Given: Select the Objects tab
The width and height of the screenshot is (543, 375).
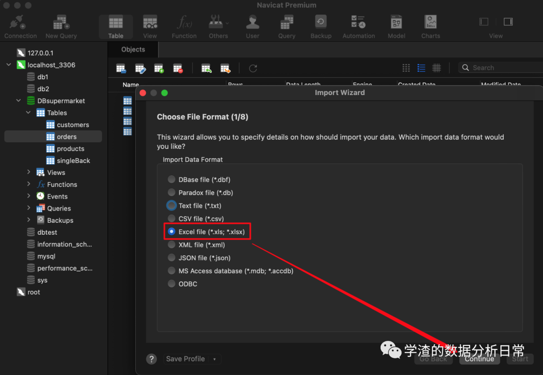Looking at the screenshot, I should 133,50.
